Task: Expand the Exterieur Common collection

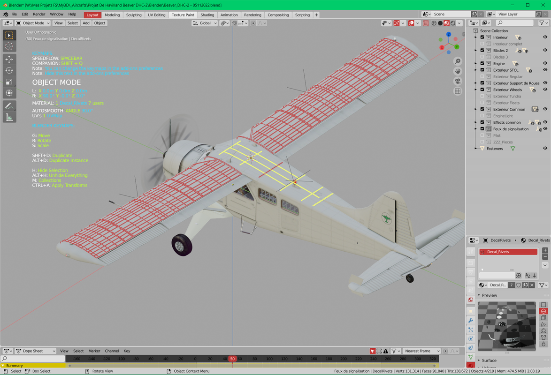Action: point(476,109)
